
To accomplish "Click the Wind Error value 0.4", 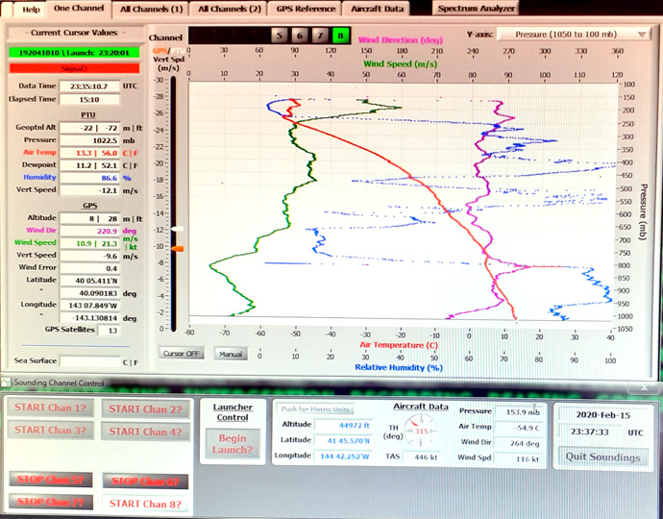I will pos(90,268).
